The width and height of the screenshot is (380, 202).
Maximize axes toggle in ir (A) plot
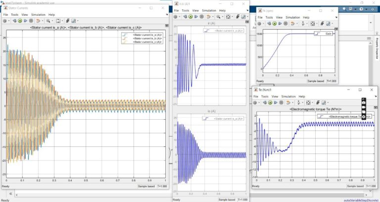pos(247,22)
